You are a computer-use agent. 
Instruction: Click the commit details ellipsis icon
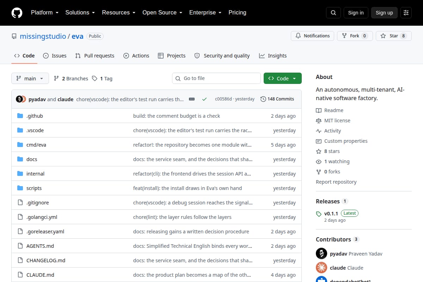click(192, 99)
